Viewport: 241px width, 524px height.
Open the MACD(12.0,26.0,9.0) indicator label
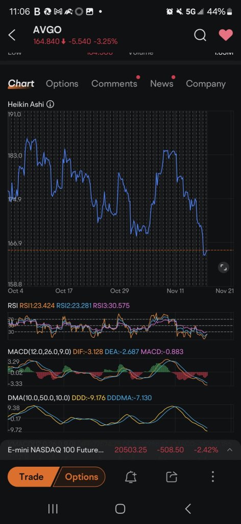[39, 352]
